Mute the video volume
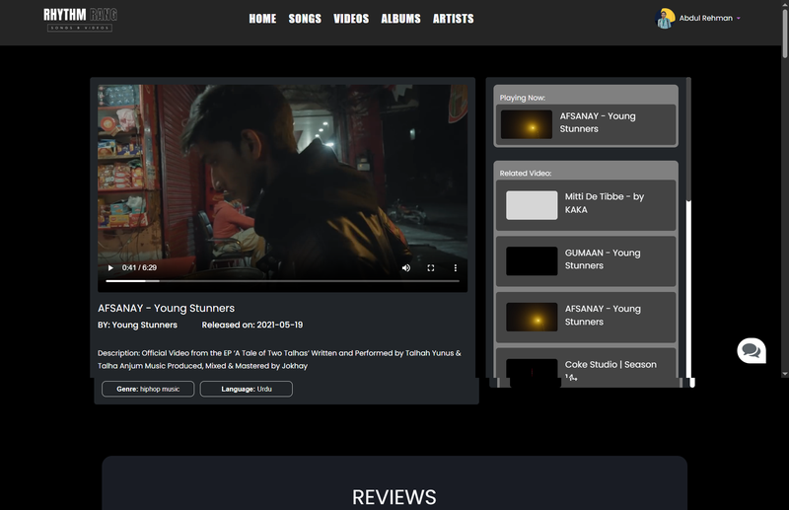789x510 pixels. (406, 268)
